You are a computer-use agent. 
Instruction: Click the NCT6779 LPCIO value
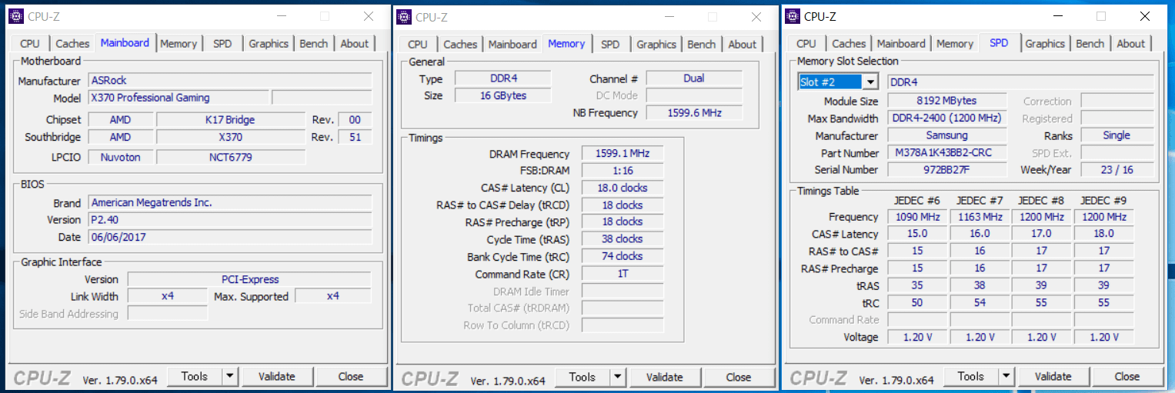point(231,157)
